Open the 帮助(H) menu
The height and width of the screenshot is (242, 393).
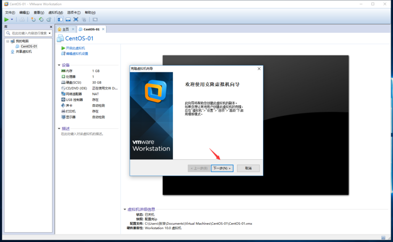coord(90,12)
